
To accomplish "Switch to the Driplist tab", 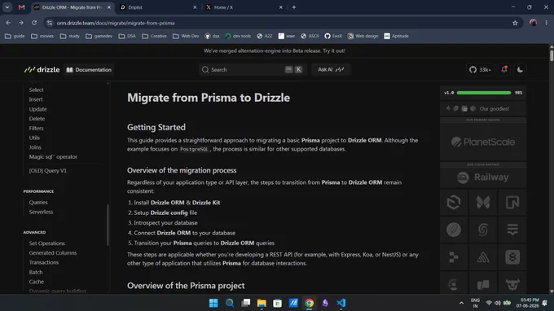I will point(159,7).
